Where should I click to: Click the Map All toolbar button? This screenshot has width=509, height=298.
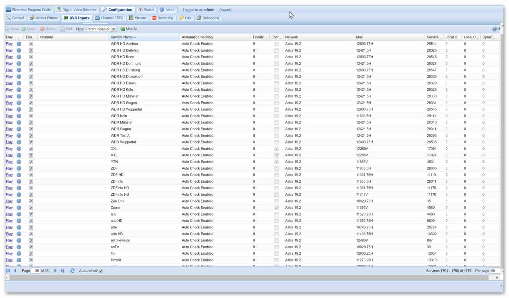point(129,29)
